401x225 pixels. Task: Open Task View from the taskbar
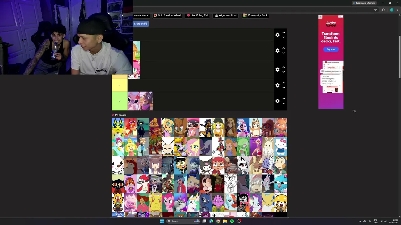click(204, 221)
